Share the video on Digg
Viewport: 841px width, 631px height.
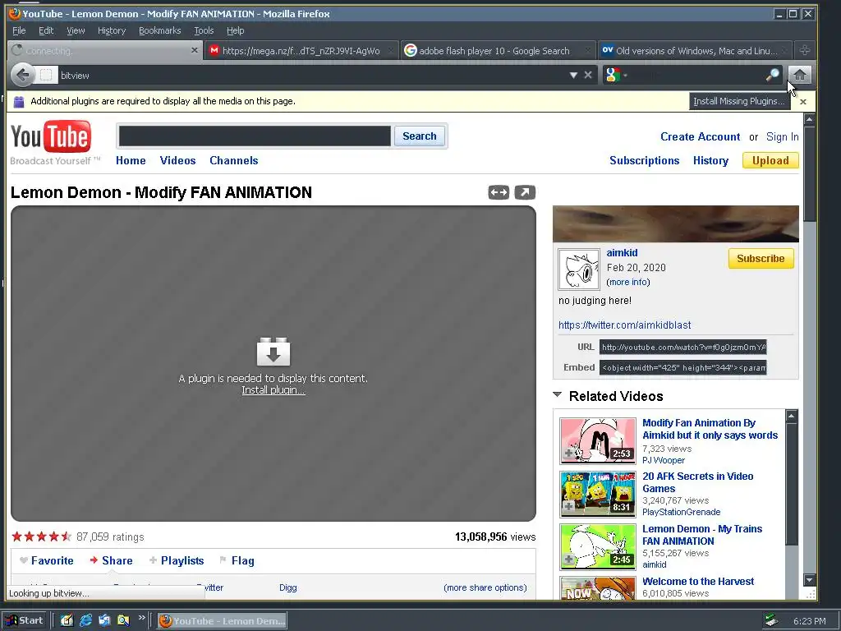288,587
